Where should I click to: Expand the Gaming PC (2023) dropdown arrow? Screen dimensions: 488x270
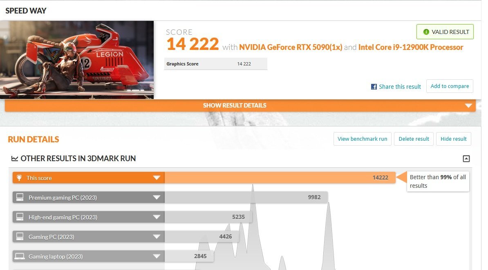pyautogui.click(x=157, y=236)
